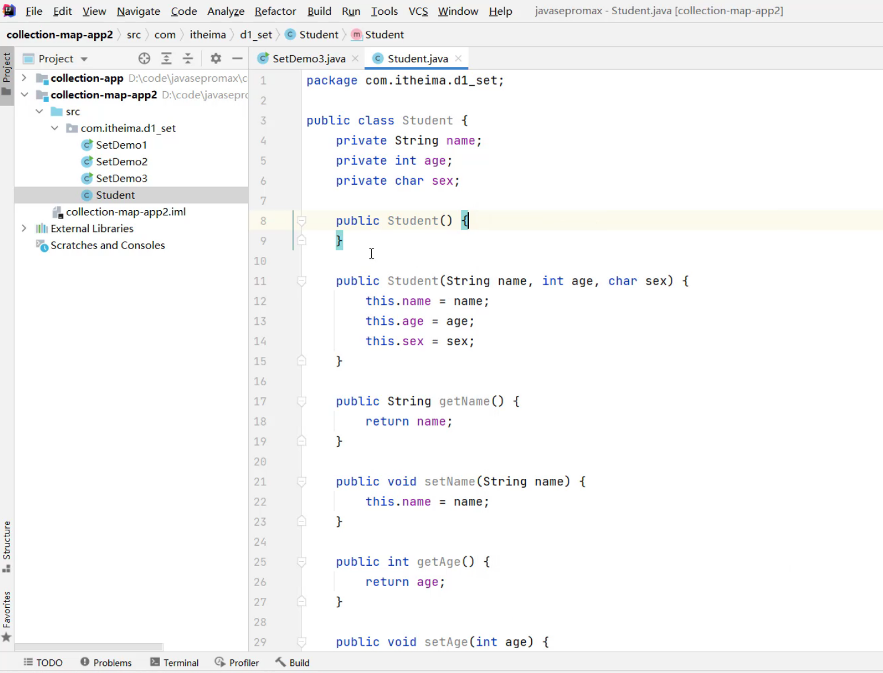Image resolution: width=883 pixels, height=673 pixels.
Task: Open the Profiler tool window
Action: click(x=237, y=662)
